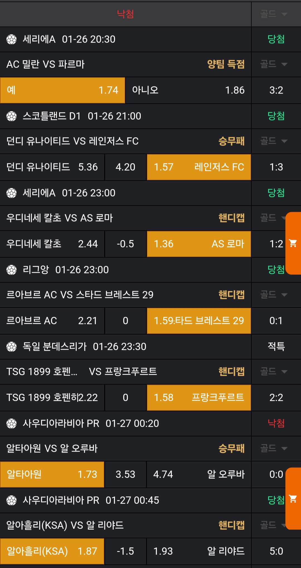The image size is (301, 568).
Task: Open 골드 dropdown in 던디 유나이티드 row
Action: coord(274,141)
